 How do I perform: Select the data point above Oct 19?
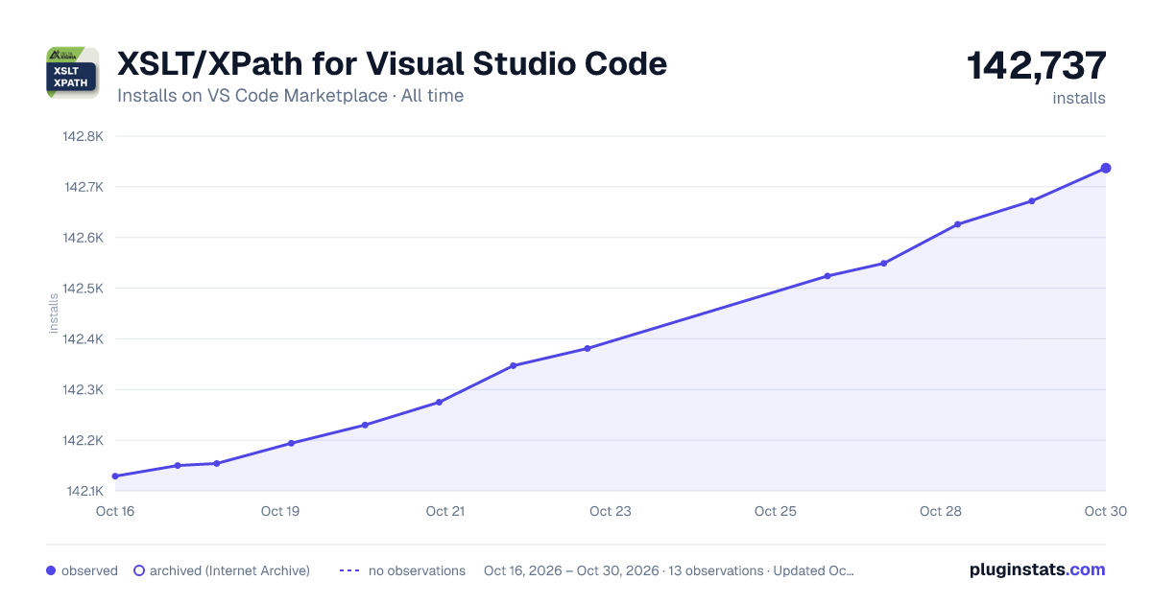point(291,443)
